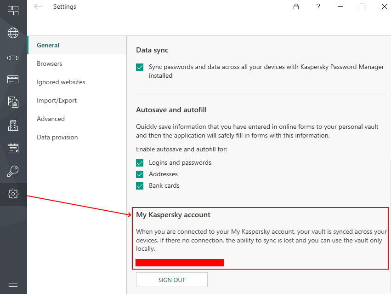The height and width of the screenshot is (294, 391).
Task: Uncheck autosave for Addresses
Action: point(140,174)
